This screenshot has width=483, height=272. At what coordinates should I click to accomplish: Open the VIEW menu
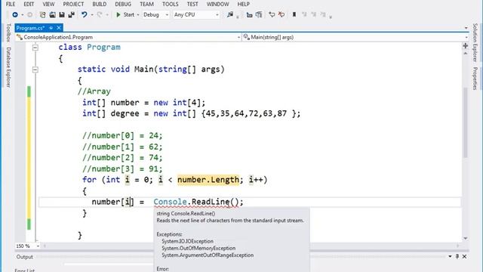pyautogui.click(x=48, y=4)
